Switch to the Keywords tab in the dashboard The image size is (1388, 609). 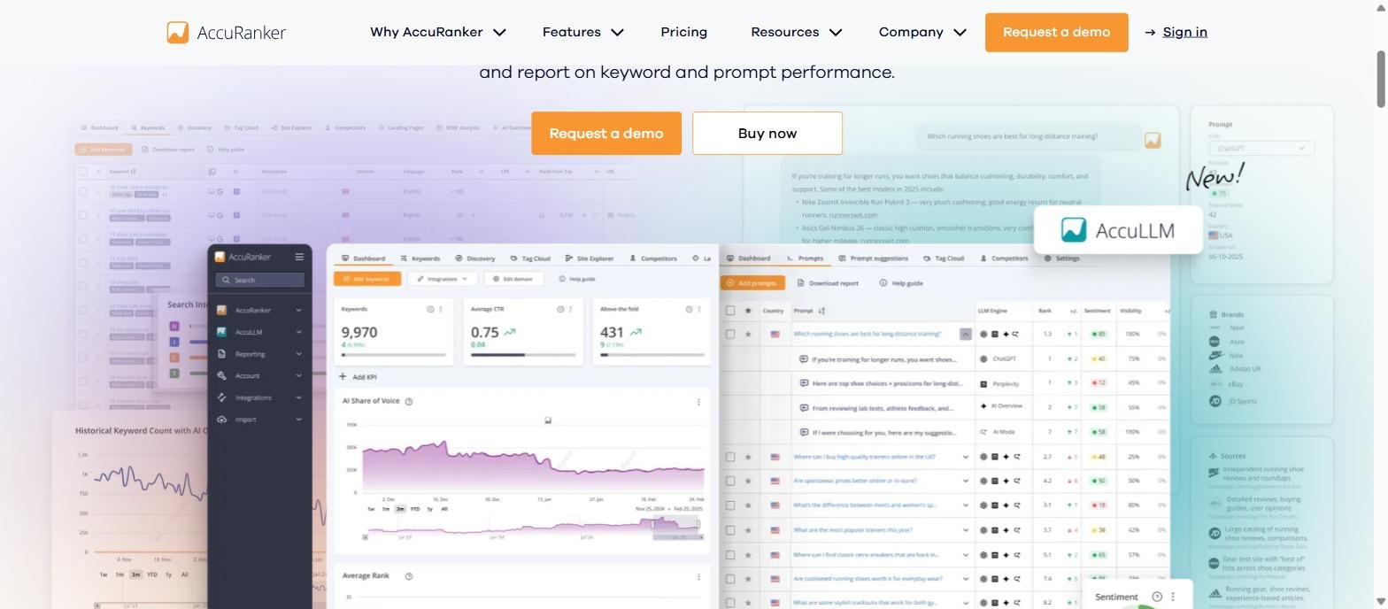pyautogui.click(x=420, y=258)
